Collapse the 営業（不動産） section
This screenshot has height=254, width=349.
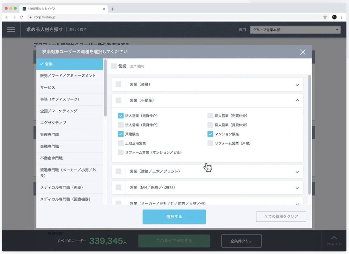click(297, 101)
